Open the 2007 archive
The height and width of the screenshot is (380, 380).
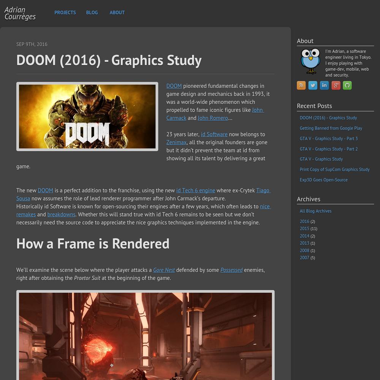304,258
